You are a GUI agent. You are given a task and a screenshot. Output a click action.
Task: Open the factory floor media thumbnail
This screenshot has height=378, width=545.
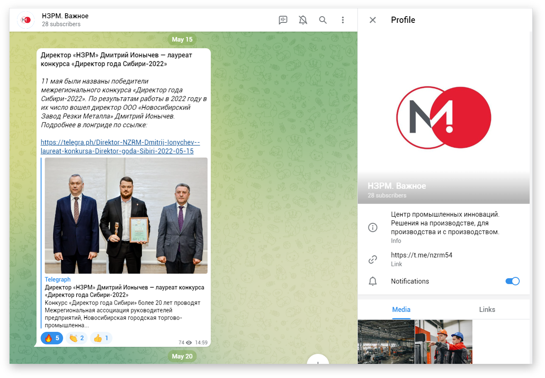(386, 342)
